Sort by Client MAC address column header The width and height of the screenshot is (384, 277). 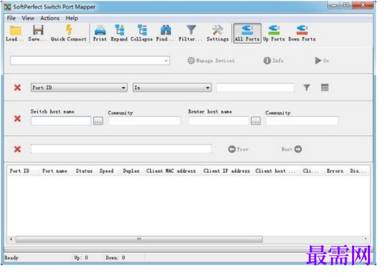point(173,171)
